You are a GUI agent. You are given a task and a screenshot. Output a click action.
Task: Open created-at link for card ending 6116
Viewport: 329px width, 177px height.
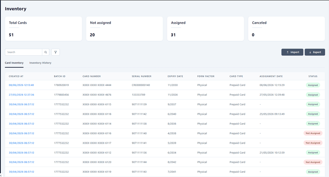(21, 133)
